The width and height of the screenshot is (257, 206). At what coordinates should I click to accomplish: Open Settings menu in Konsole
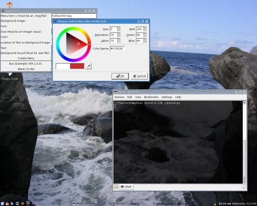[x=167, y=97]
